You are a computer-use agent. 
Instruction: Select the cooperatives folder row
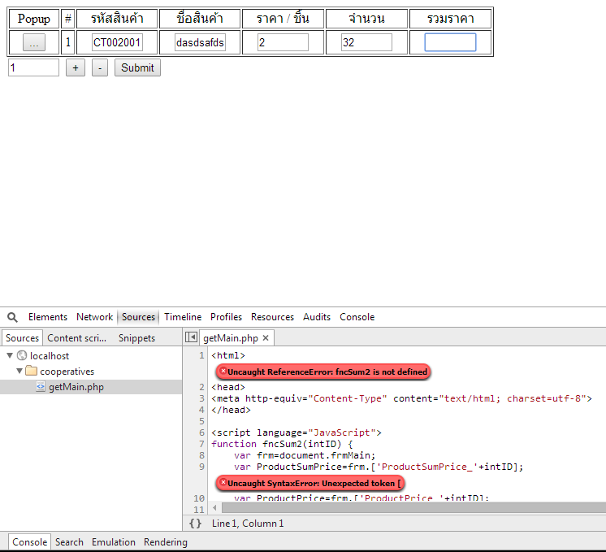pos(91,372)
